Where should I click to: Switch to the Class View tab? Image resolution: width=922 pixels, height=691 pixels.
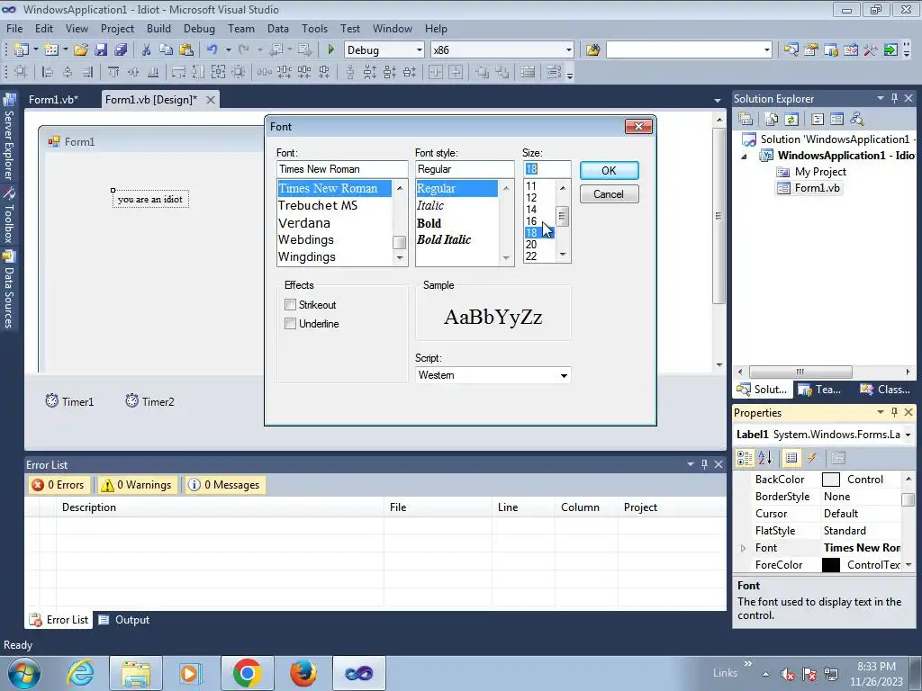tap(885, 389)
